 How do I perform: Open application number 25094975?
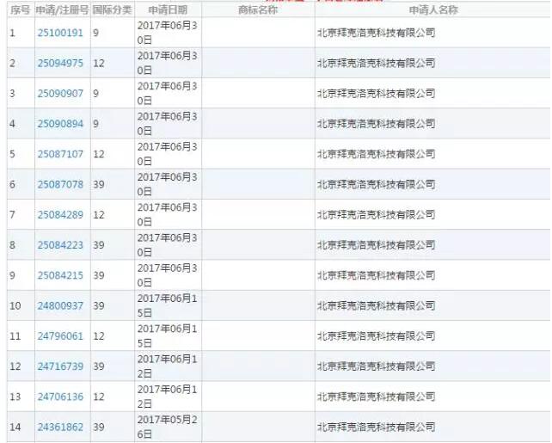click(60, 63)
